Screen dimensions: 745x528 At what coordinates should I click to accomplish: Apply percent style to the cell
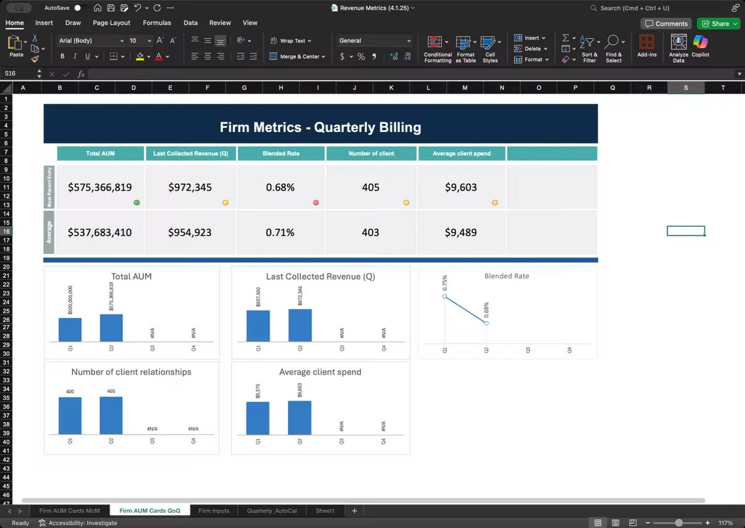click(x=361, y=56)
